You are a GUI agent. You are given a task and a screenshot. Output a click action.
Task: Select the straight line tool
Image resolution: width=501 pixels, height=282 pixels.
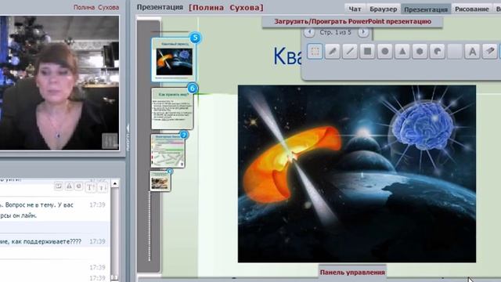click(350, 51)
